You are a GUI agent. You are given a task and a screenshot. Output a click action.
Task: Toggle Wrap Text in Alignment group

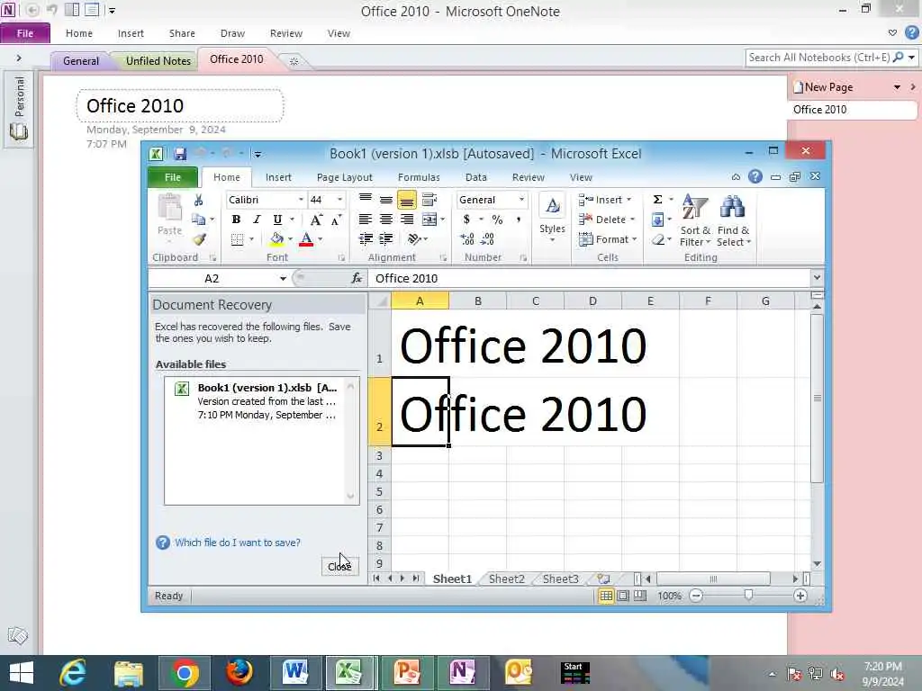(x=429, y=200)
